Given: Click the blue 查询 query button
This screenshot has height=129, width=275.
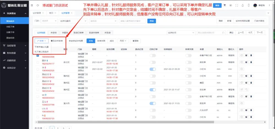Looking at the screenshot, I should [151, 21].
